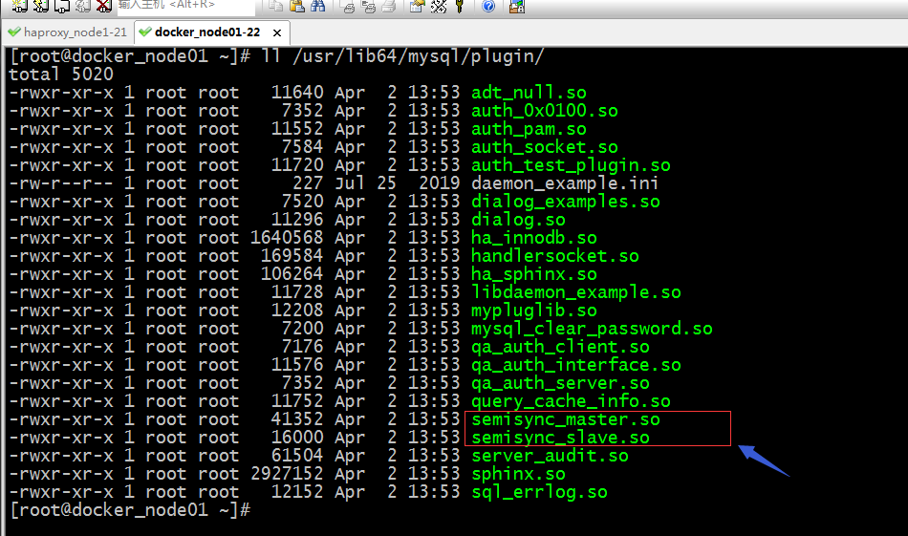Screen dimensions: 908x536
Task: Close the docker_node01-22 tab
Action: (277, 33)
